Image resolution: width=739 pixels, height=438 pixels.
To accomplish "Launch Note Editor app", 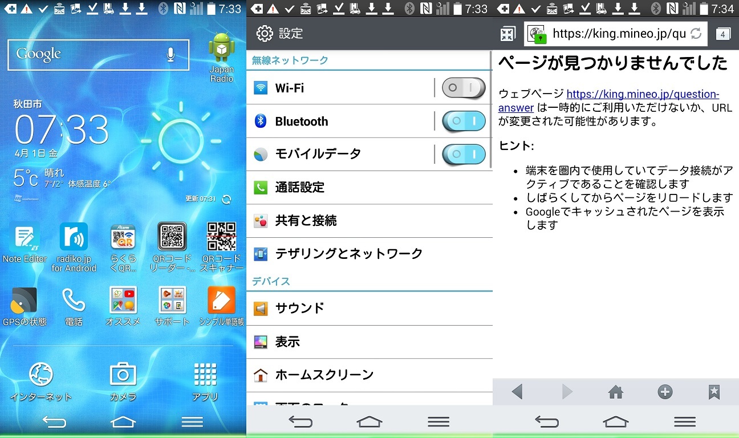I will [25, 242].
